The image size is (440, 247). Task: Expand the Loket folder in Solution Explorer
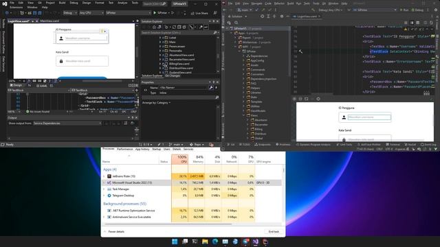[x=160, y=38]
